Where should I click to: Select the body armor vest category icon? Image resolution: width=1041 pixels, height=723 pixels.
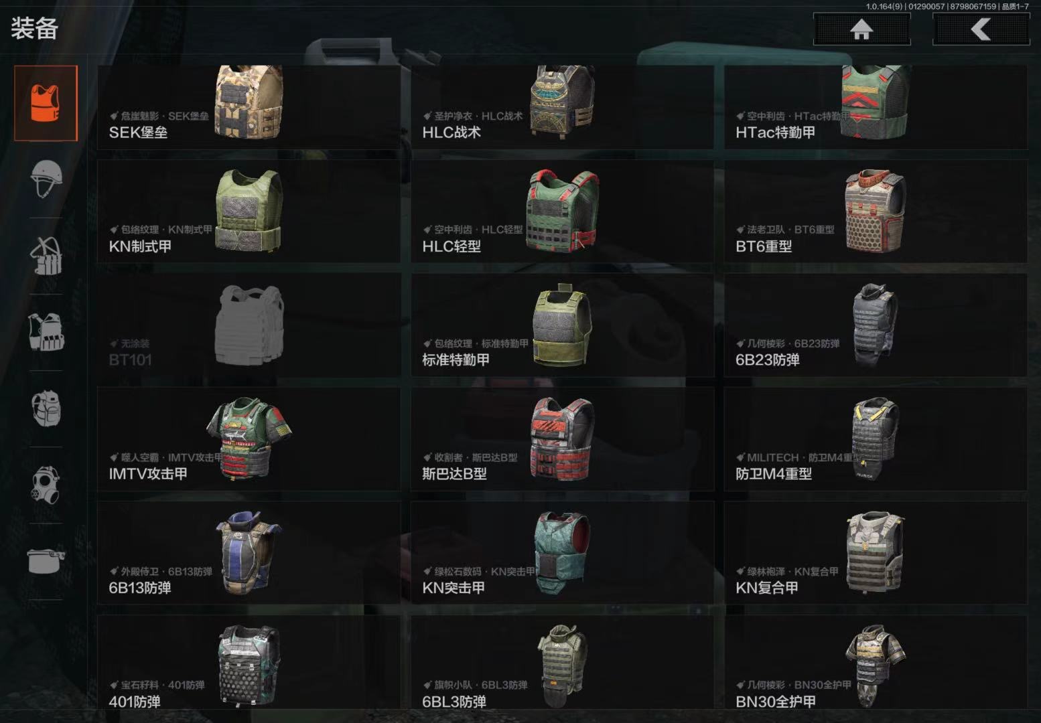point(46,103)
